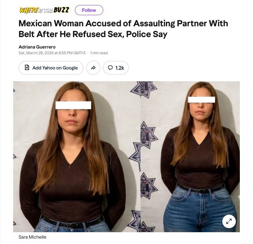Click the Belt After He Refused headline line
This screenshot has width=253, height=244.
click(x=93, y=34)
